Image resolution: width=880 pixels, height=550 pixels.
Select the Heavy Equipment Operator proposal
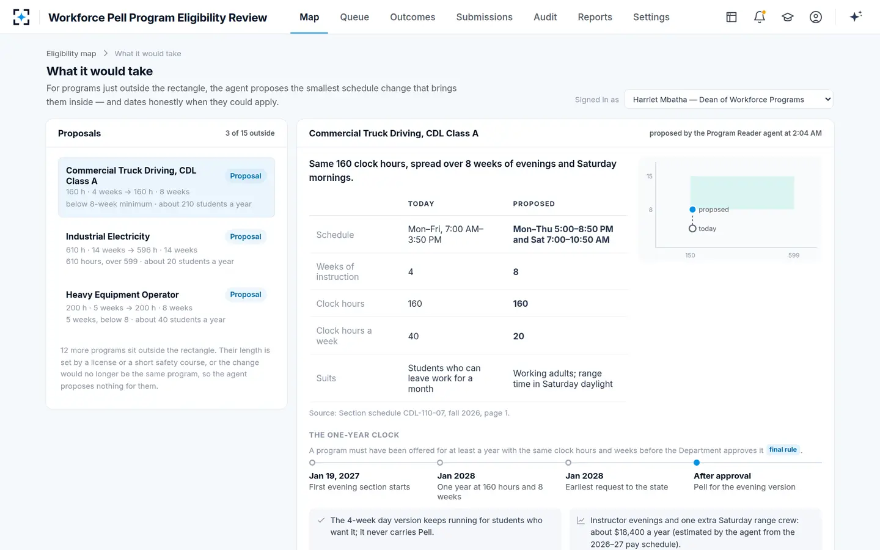(x=166, y=306)
